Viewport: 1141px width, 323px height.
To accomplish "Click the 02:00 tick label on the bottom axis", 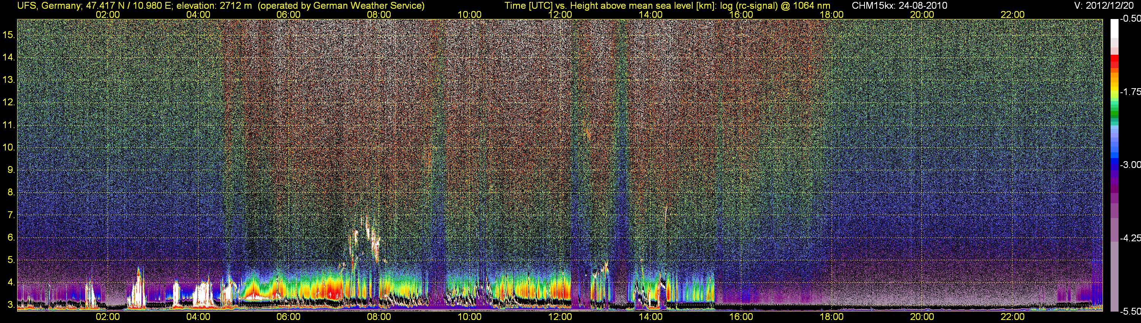I will click(108, 317).
